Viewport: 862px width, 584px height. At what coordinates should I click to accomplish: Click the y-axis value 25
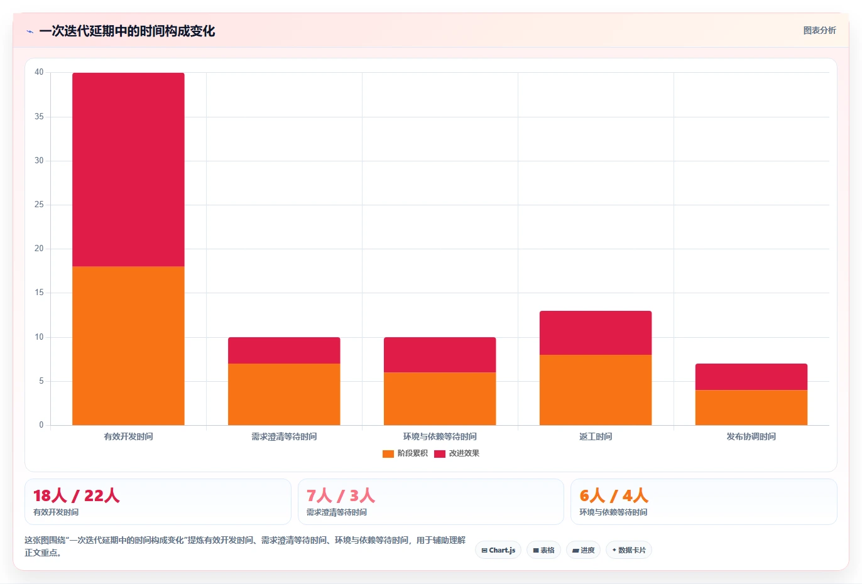point(39,205)
